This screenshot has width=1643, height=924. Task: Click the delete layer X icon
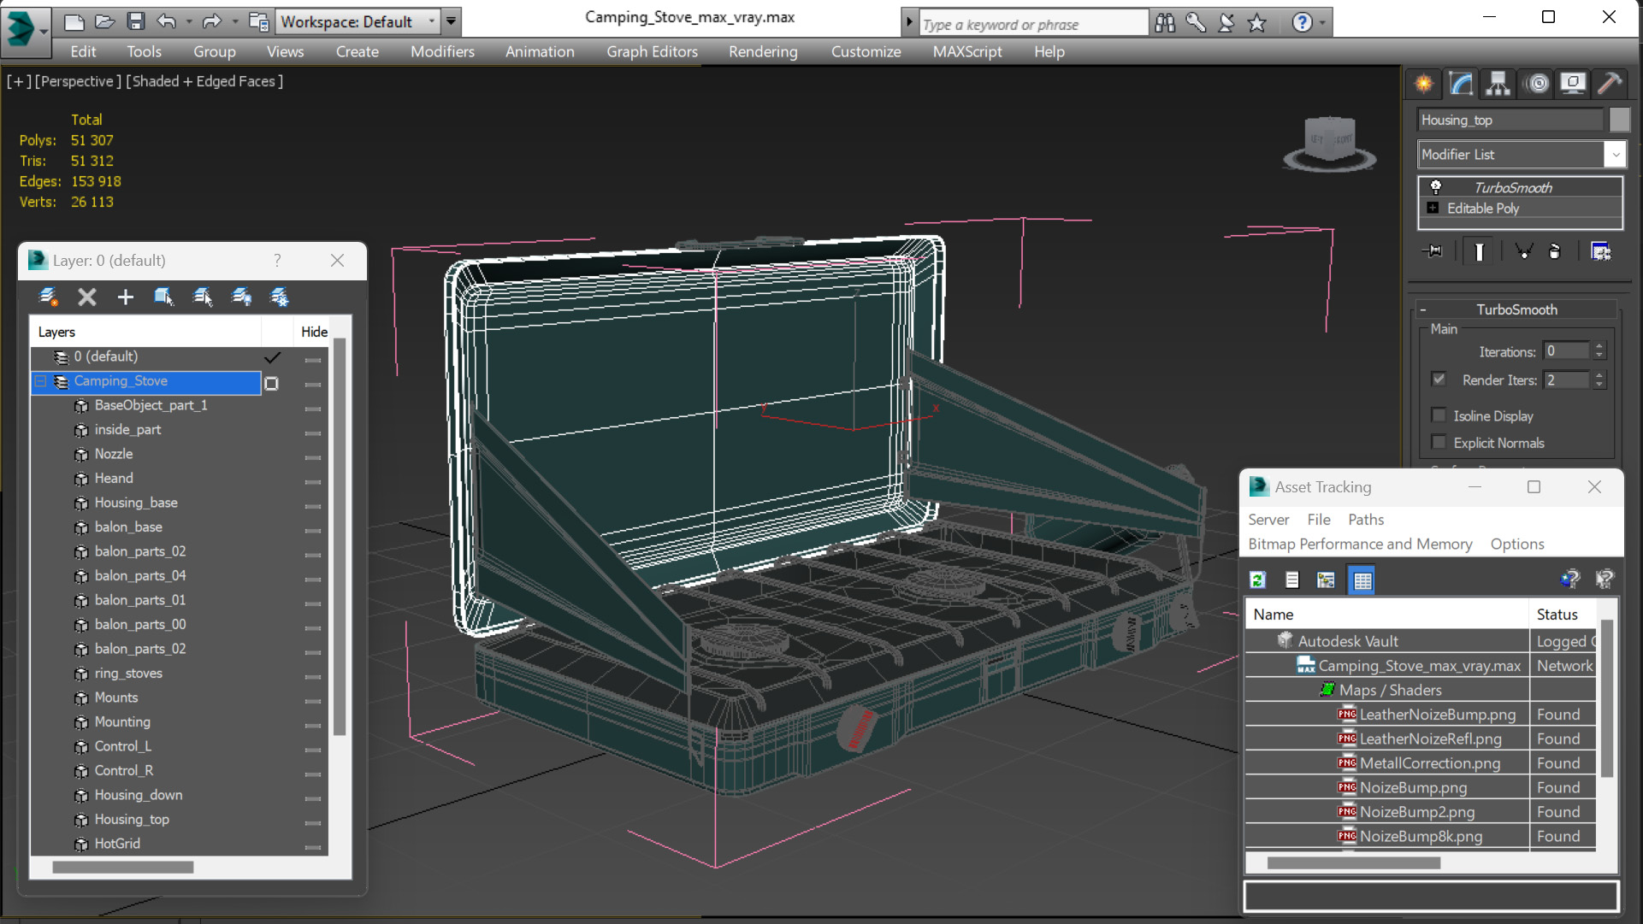tap(87, 297)
